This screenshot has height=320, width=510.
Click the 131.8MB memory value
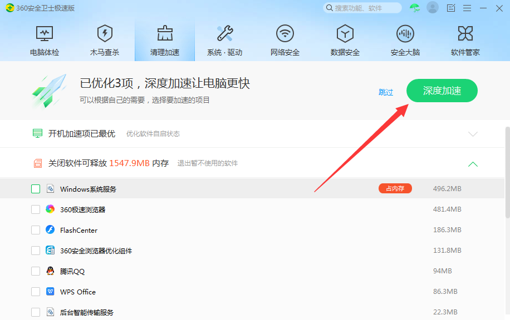447,250
